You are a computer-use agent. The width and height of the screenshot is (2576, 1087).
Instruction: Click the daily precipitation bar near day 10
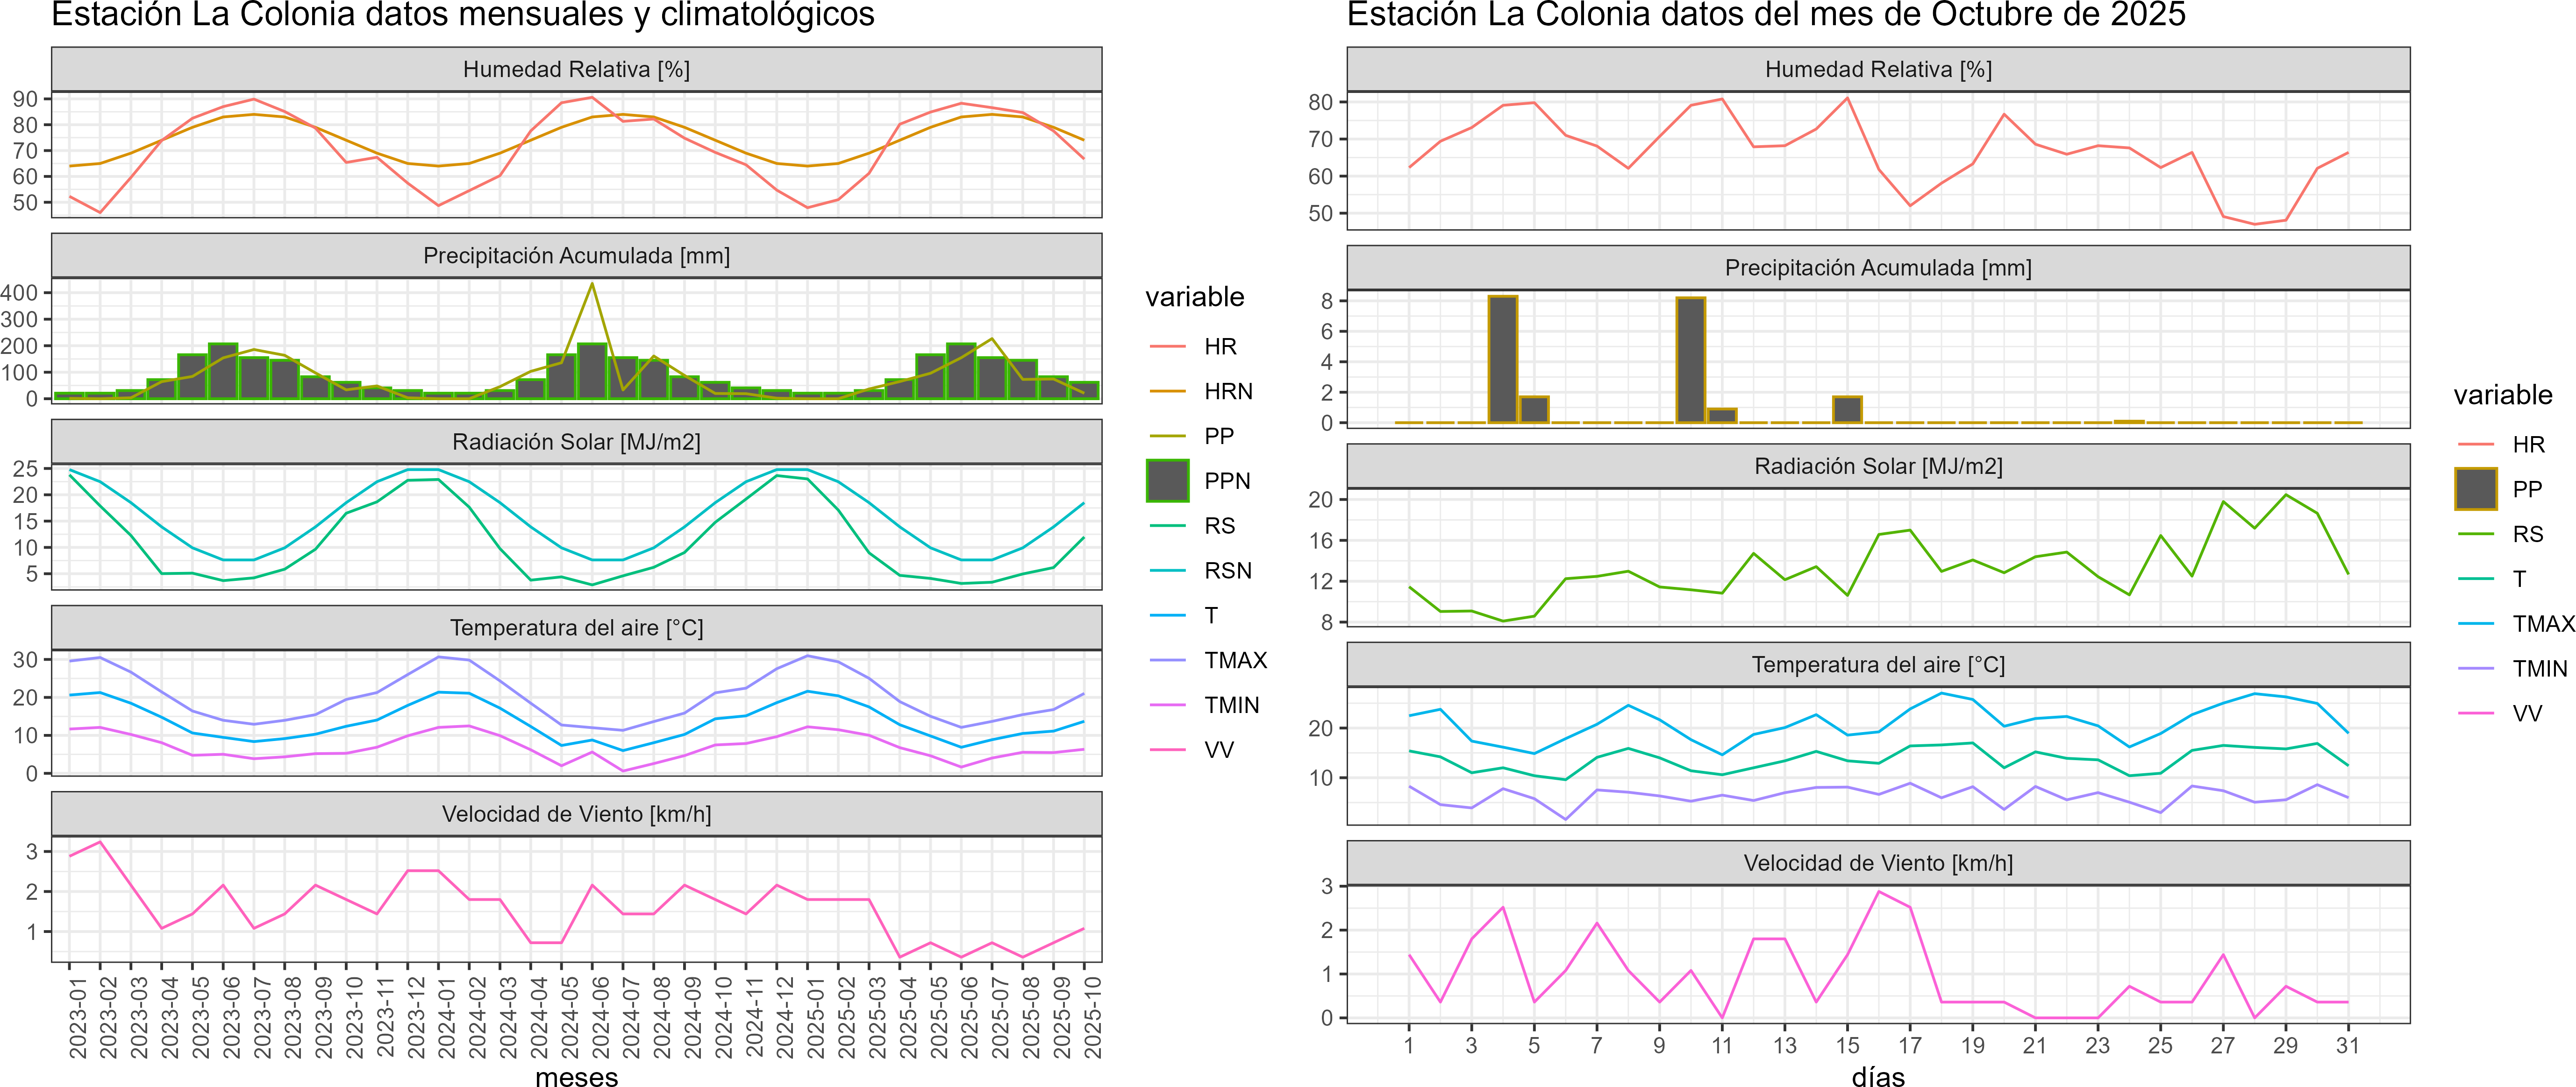click(1690, 360)
